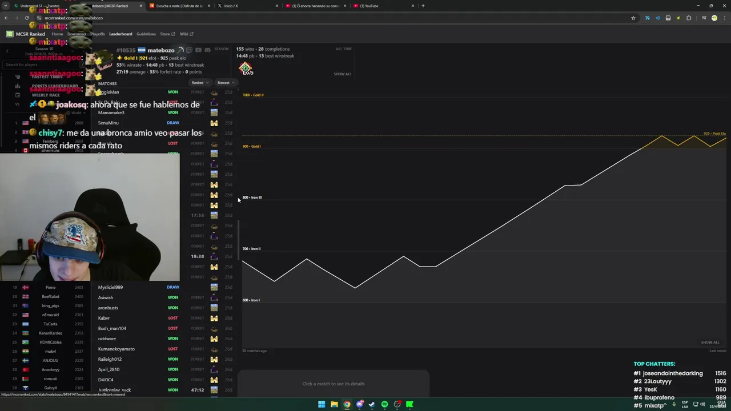
Task: Click the blue sound-wave extension icon
Action: tap(658, 18)
